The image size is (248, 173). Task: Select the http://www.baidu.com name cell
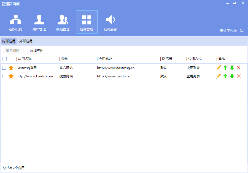[x=35, y=76]
